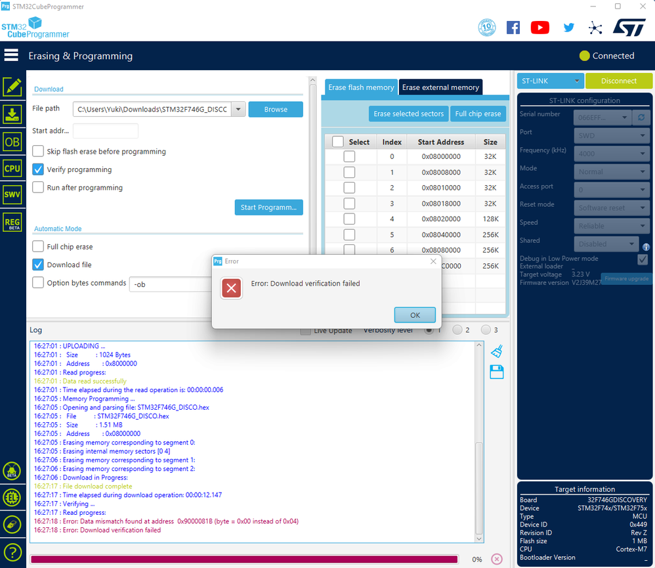Image resolution: width=655 pixels, height=568 pixels.
Task: Enable Option bytes commands checkbox
Action: [x=38, y=282]
